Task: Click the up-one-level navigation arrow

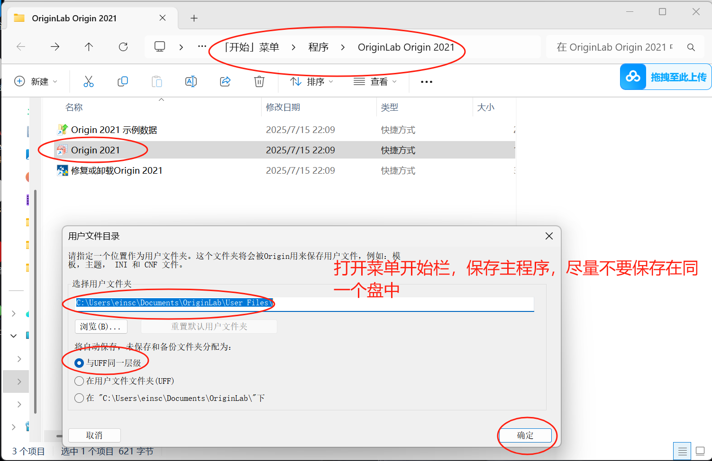Action: pos(89,46)
